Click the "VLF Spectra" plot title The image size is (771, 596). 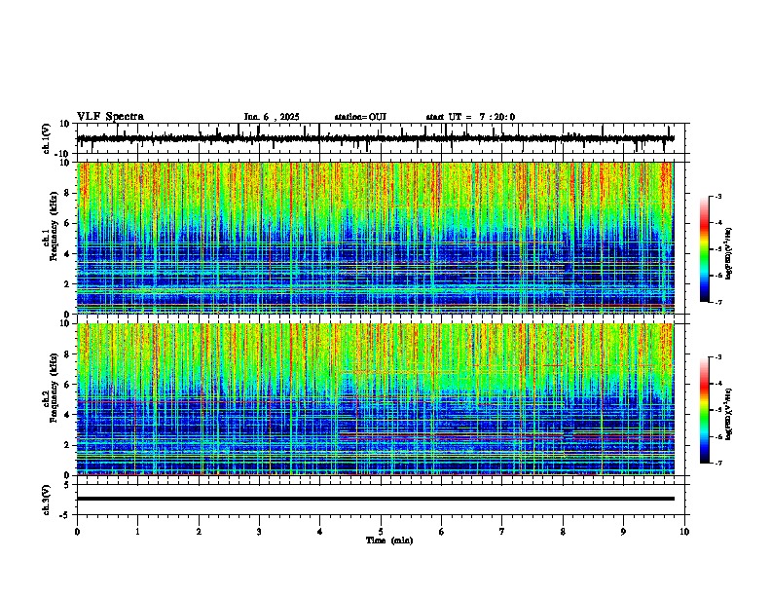pos(110,117)
